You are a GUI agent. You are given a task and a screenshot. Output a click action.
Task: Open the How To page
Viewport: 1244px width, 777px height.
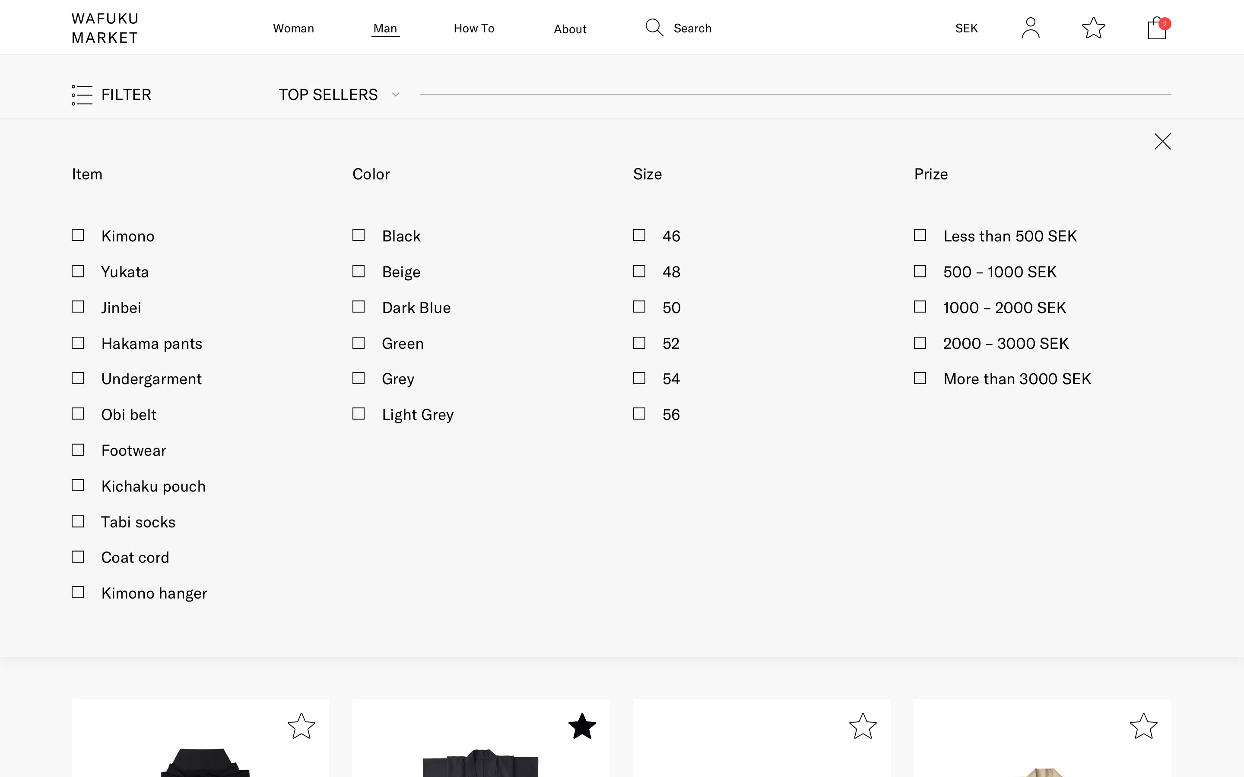474,28
